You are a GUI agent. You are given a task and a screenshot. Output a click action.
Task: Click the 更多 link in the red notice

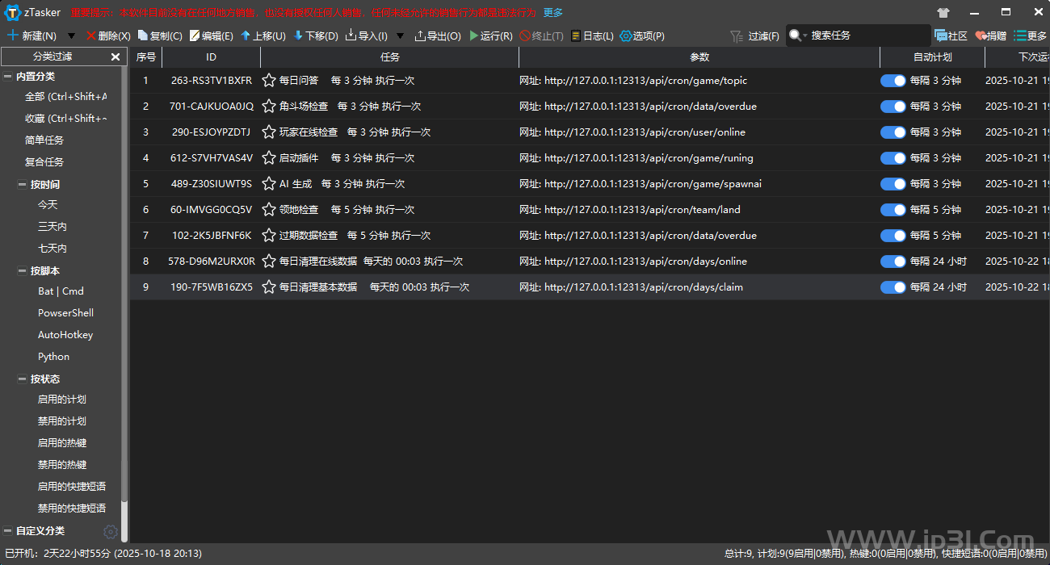pyautogui.click(x=552, y=12)
